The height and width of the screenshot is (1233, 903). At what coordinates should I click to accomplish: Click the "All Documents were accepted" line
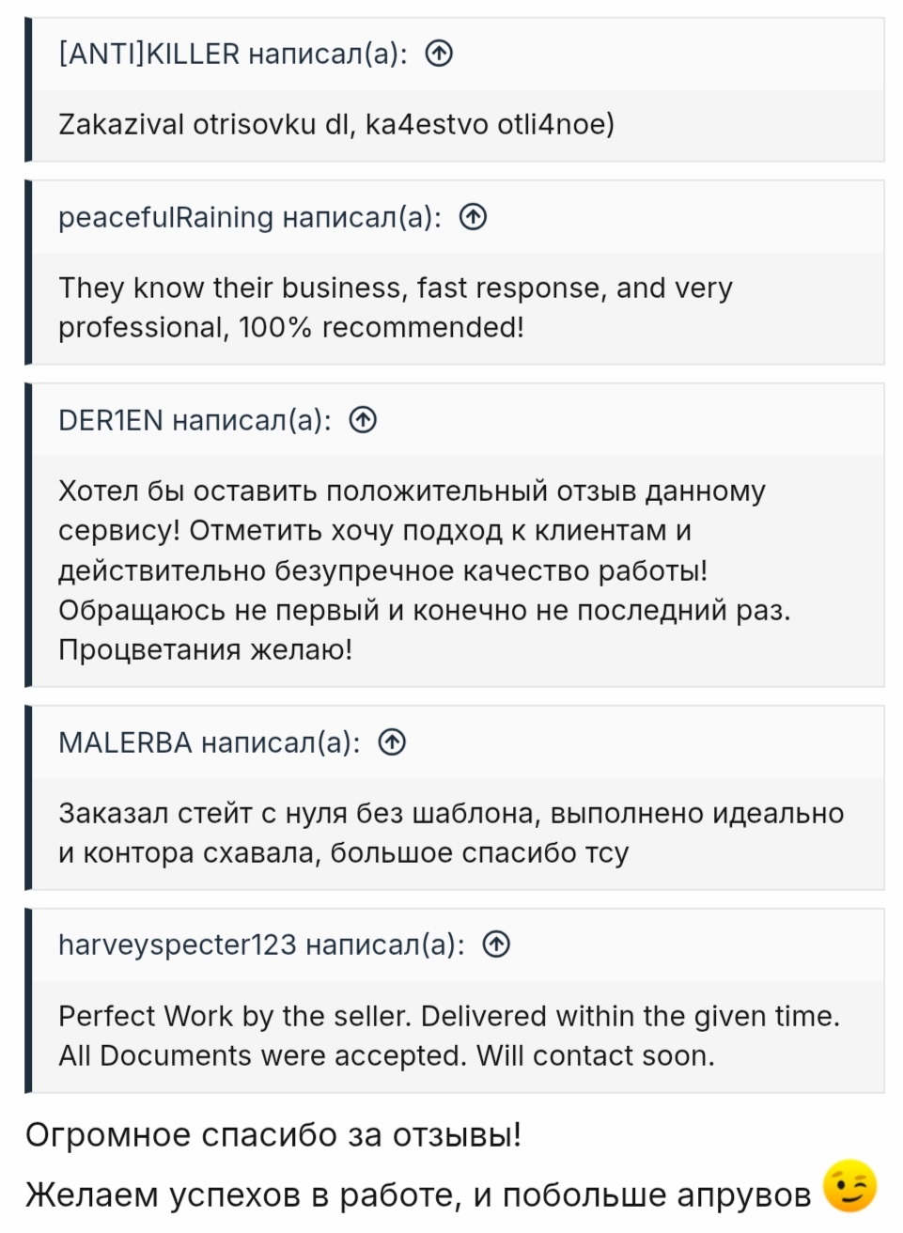386,1055
